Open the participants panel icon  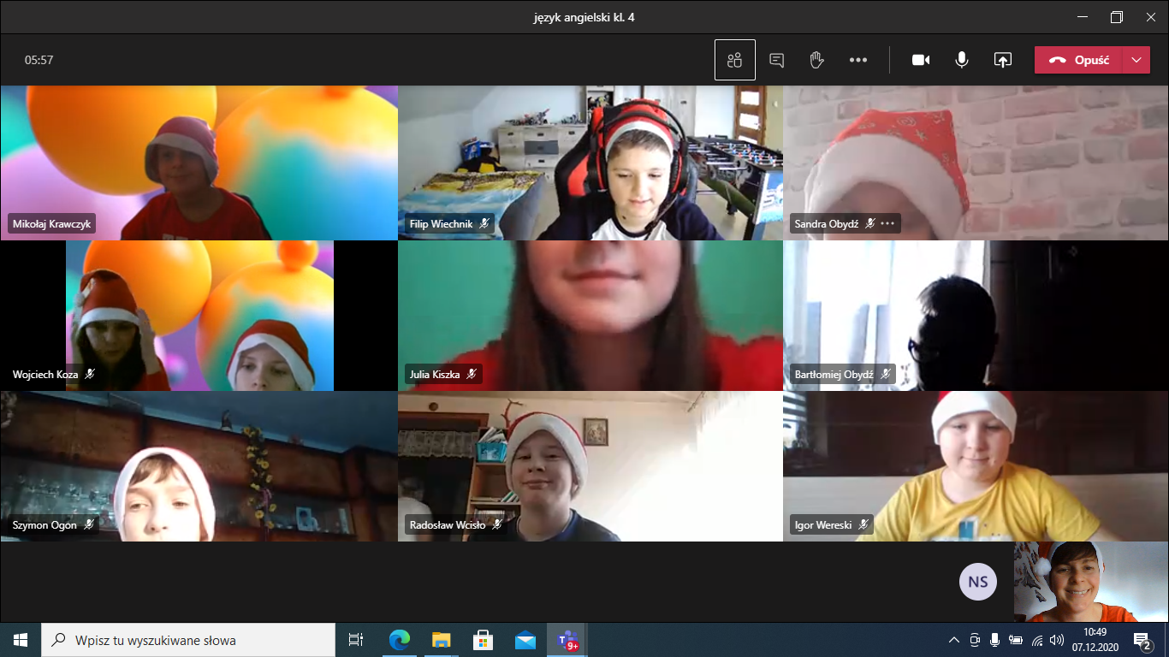734,60
